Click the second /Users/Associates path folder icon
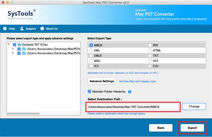Viewport: 212px width, 137px height. click(x=24, y=53)
